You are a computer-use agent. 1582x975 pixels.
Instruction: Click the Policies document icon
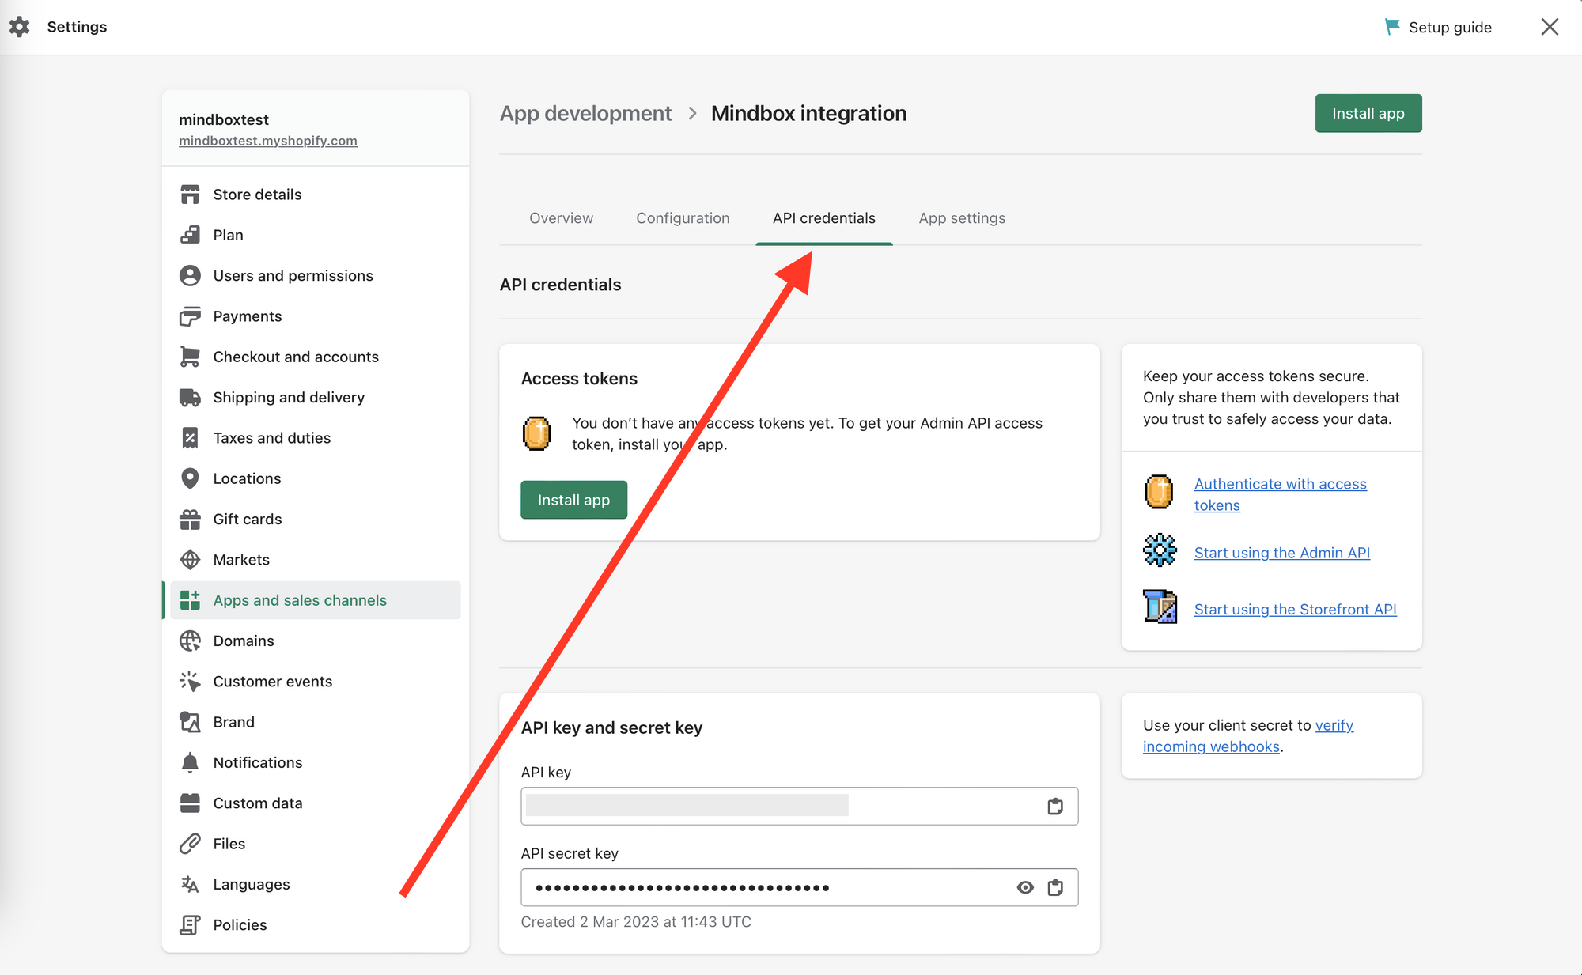click(x=190, y=925)
